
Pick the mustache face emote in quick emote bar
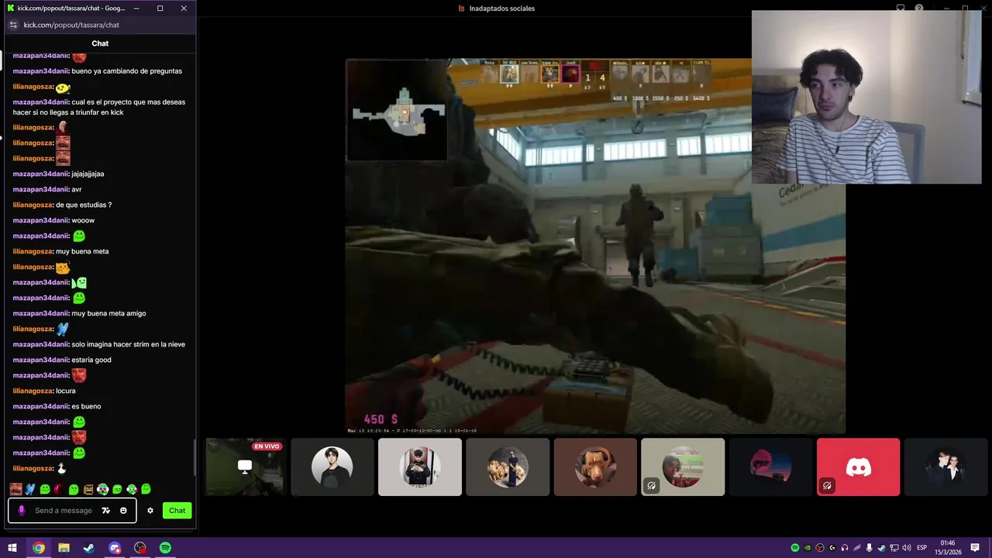tap(16, 489)
